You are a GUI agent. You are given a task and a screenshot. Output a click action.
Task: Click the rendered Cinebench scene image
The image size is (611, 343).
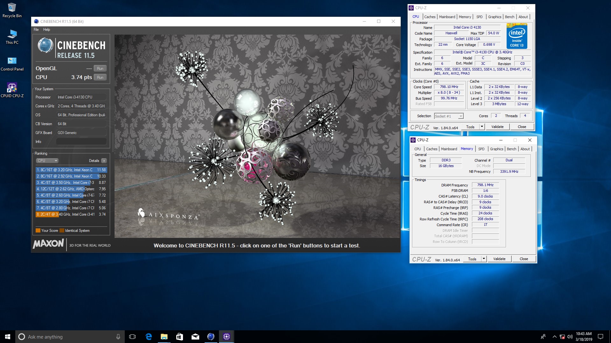point(257,136)
